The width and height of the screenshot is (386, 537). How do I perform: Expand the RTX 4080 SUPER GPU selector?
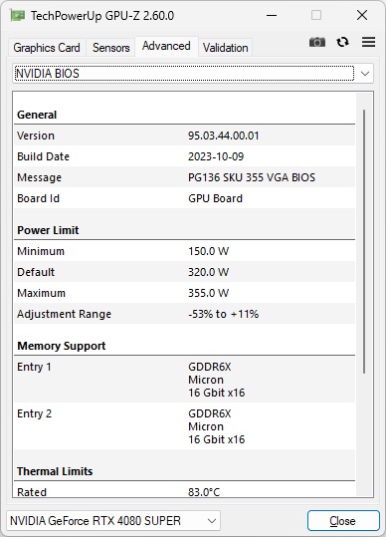click(x=113, y=521)
